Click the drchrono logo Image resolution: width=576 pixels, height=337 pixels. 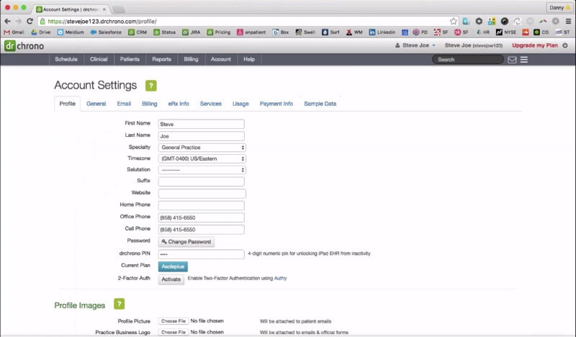tap(24, 45)
